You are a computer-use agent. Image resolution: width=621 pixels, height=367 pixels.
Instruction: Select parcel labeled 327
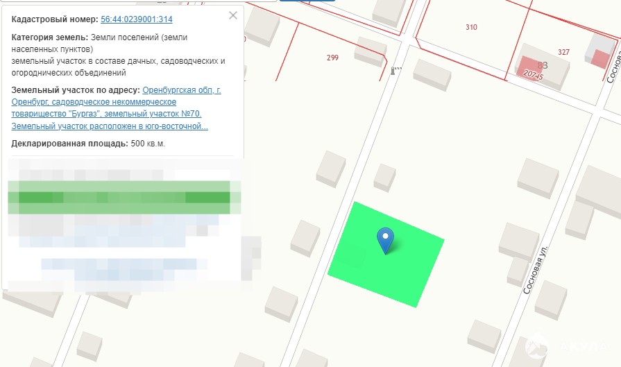pos(563,52)
